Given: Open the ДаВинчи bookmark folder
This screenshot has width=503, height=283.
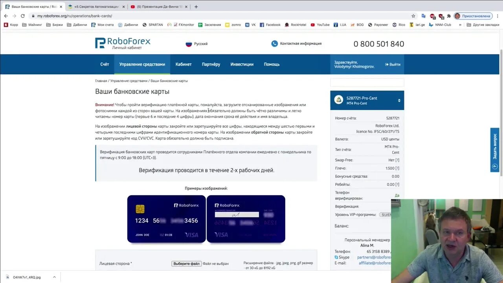Looking at the screenshot, I should click(x=77, y=25).
